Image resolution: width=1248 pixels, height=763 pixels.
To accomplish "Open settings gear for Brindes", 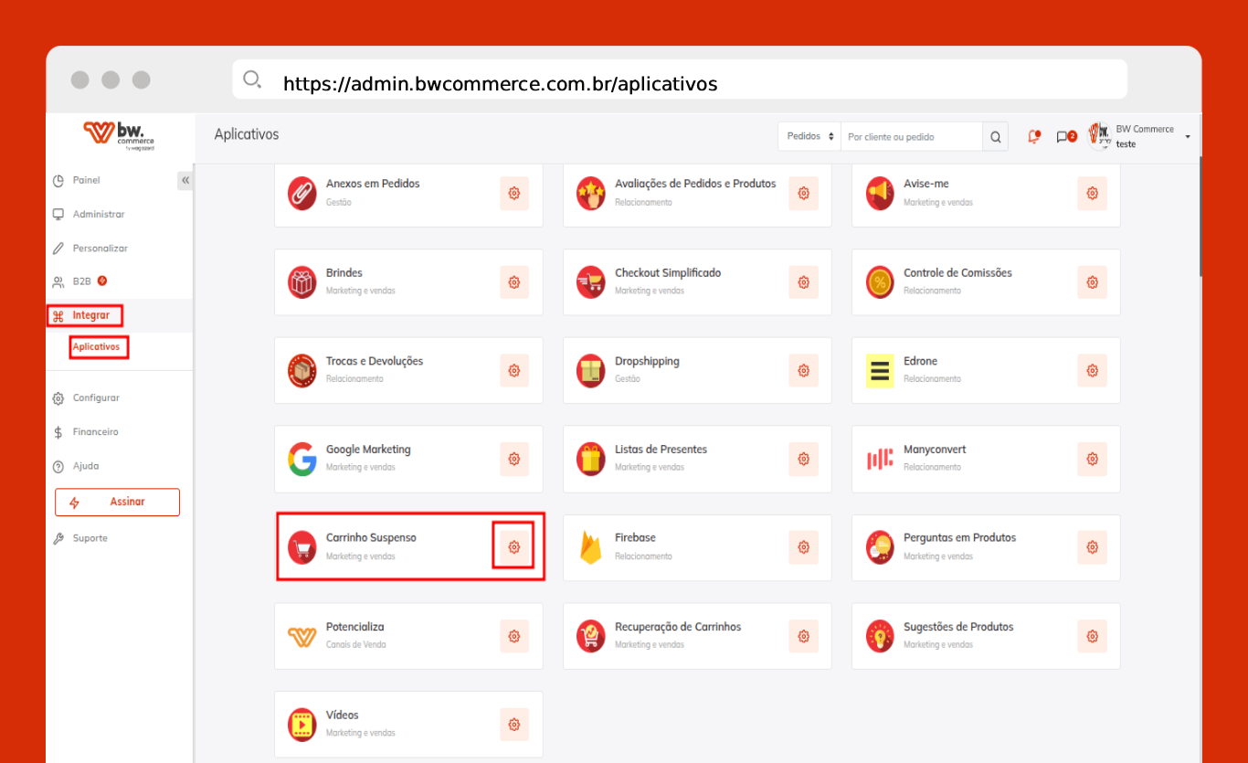I will point(514,282).
